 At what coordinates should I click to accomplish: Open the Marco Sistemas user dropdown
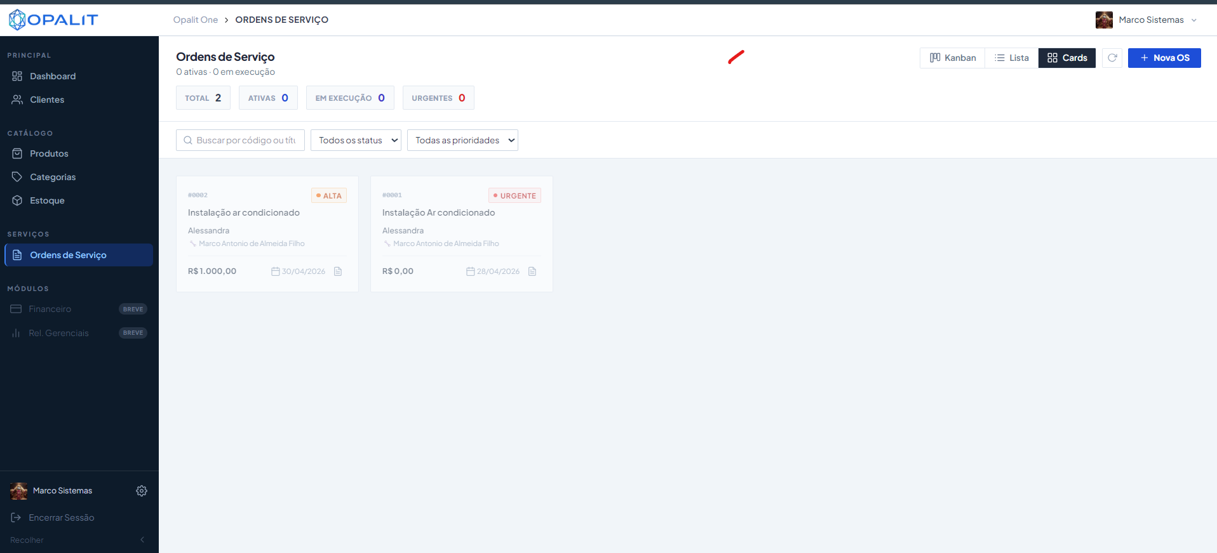(1147, 20)
